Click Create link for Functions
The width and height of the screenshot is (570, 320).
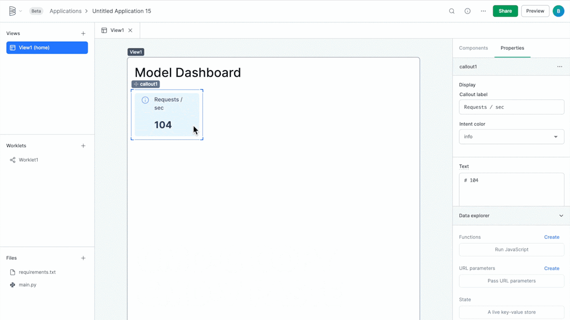(x=551, y=237)
